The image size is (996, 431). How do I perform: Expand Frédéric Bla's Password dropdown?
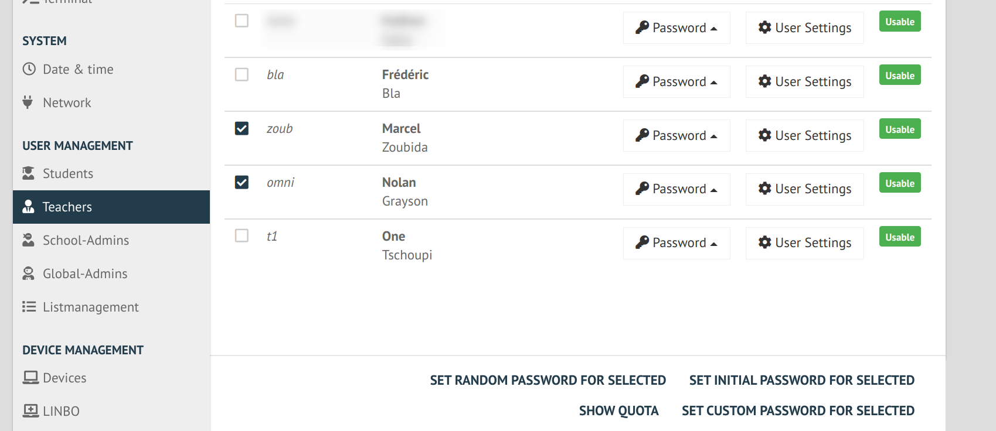click(677, 81)
